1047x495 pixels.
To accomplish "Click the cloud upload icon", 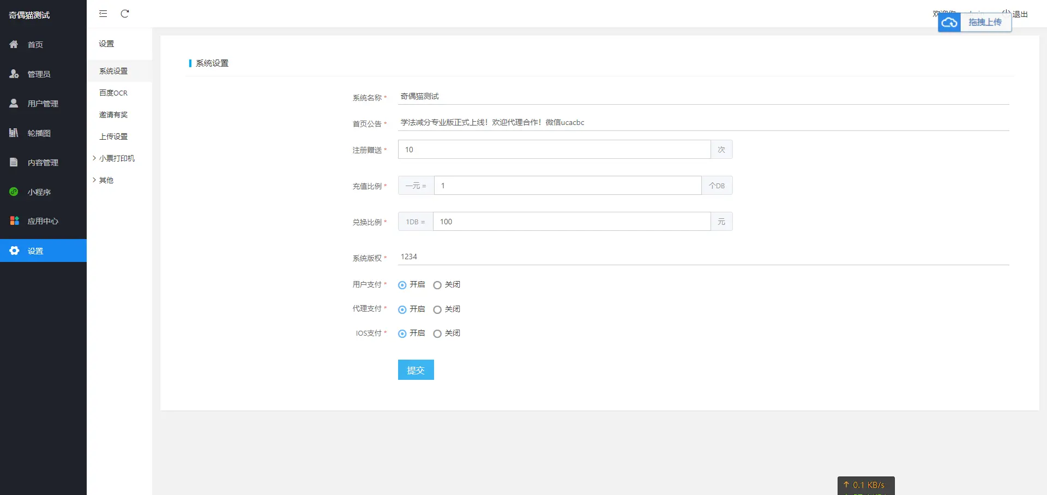I will 949,22.
